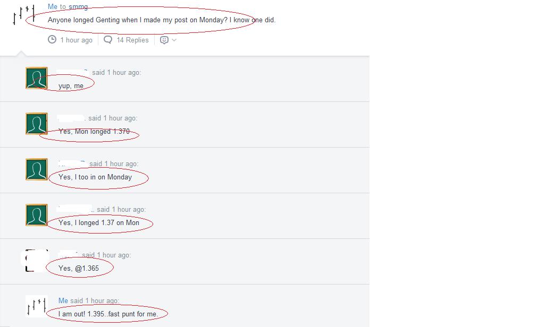Open the smmg recipient link

pyautogui.click(x=78, y=7)
